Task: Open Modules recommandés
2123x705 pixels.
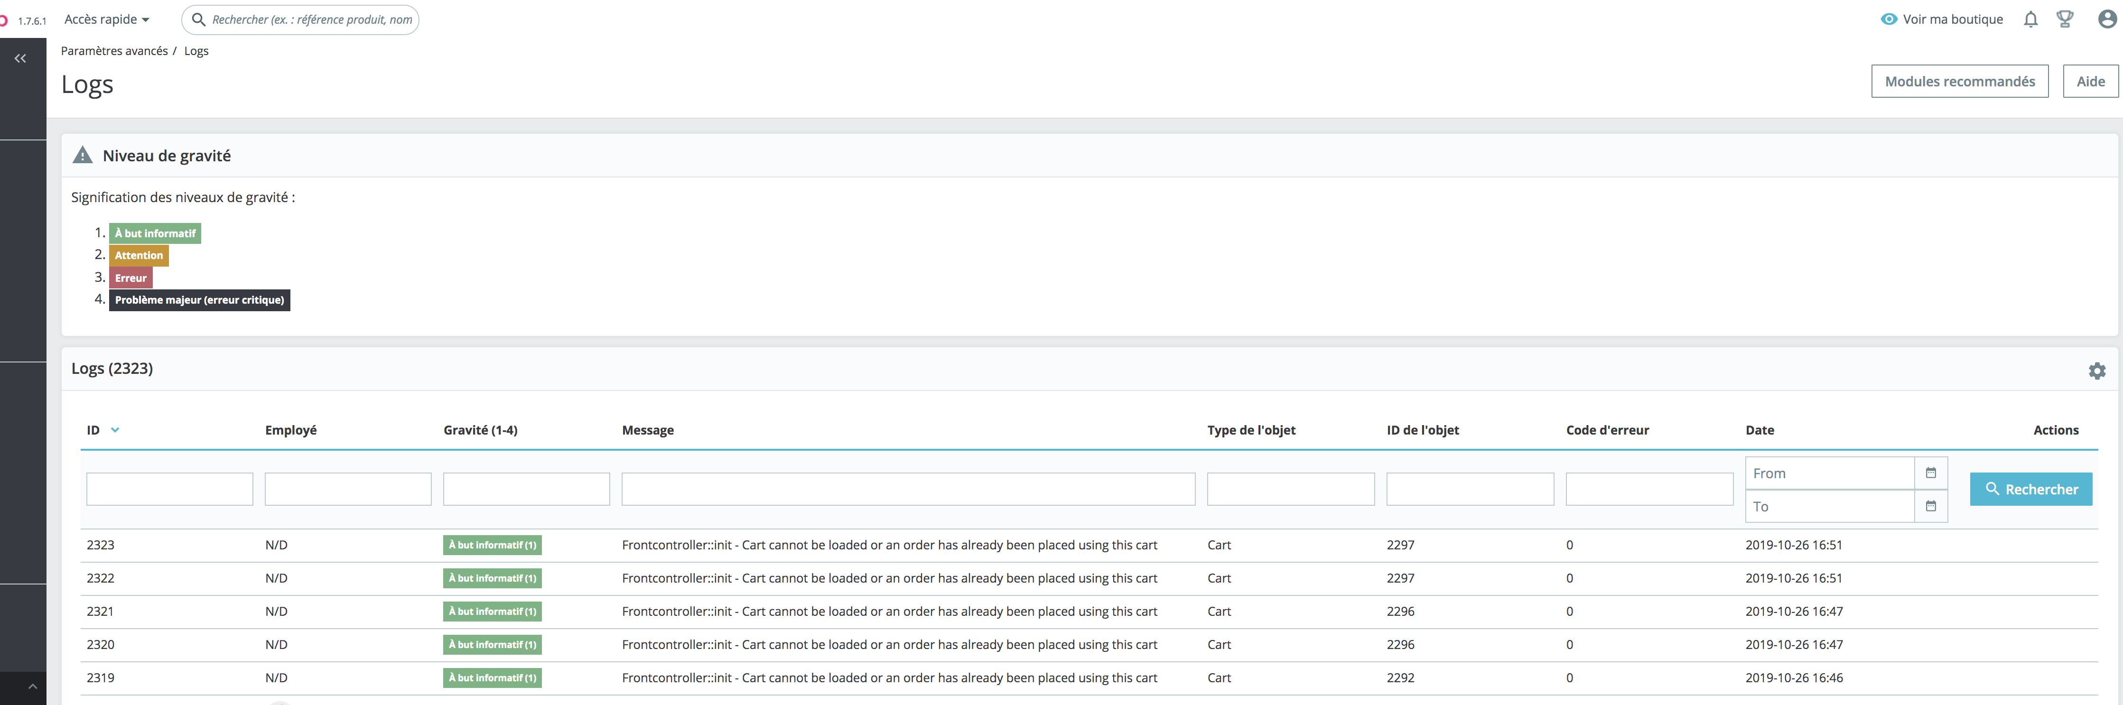Action: click(x=1959, y=82)
